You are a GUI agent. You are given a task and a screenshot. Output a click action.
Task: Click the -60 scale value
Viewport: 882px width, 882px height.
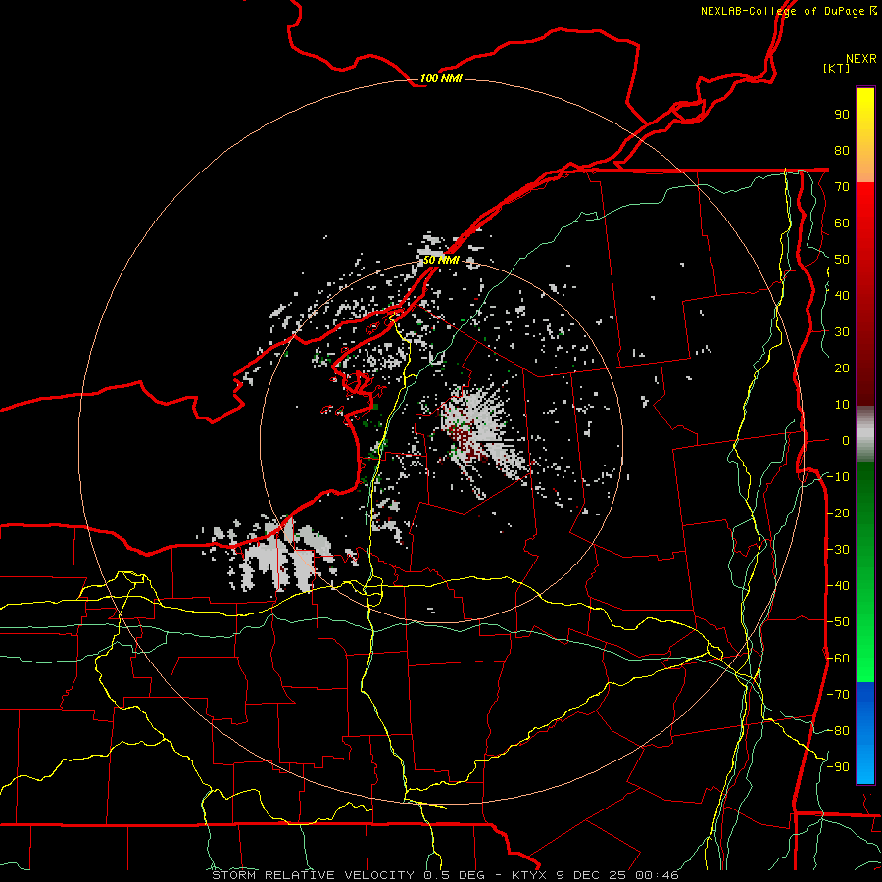[838, 659]
